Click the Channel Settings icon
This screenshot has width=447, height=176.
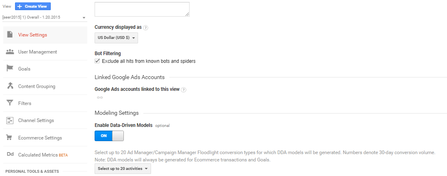click(10, 120)
